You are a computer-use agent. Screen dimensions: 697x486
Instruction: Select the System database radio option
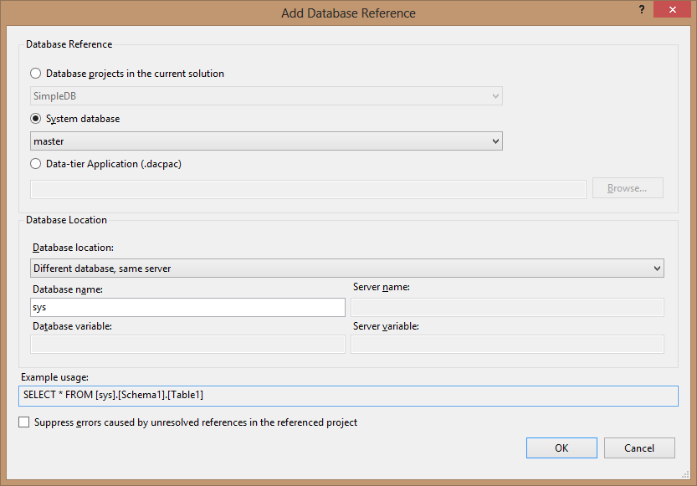click(x=36, y=119)
